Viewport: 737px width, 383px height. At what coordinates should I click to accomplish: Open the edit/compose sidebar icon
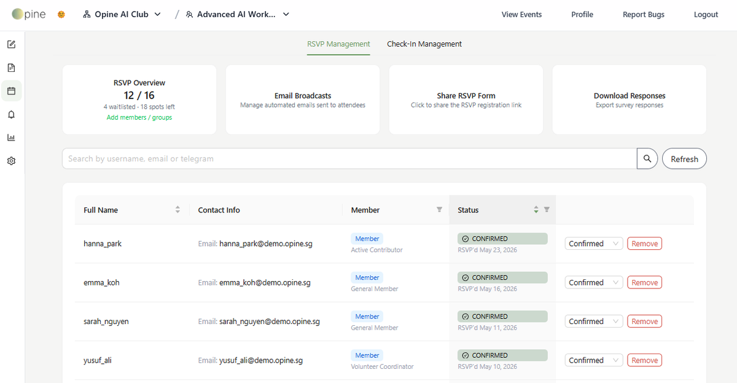[11, 44]
